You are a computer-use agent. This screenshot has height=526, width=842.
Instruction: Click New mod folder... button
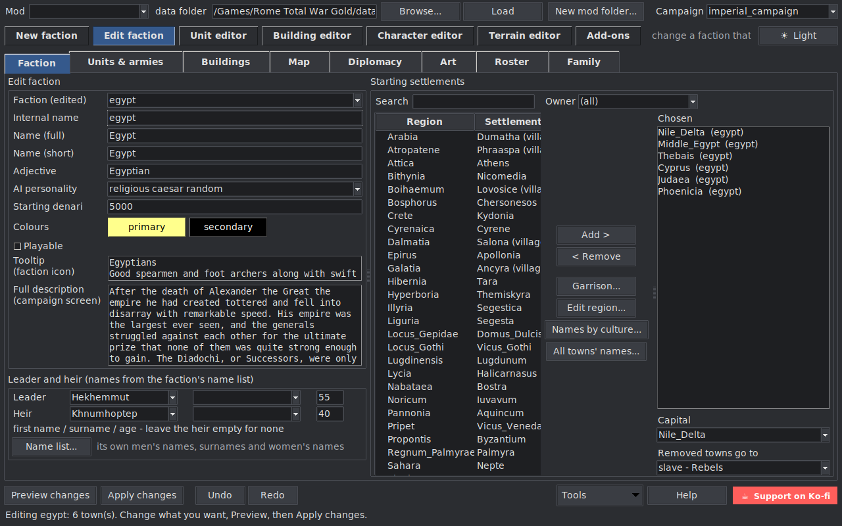(596, 11)
